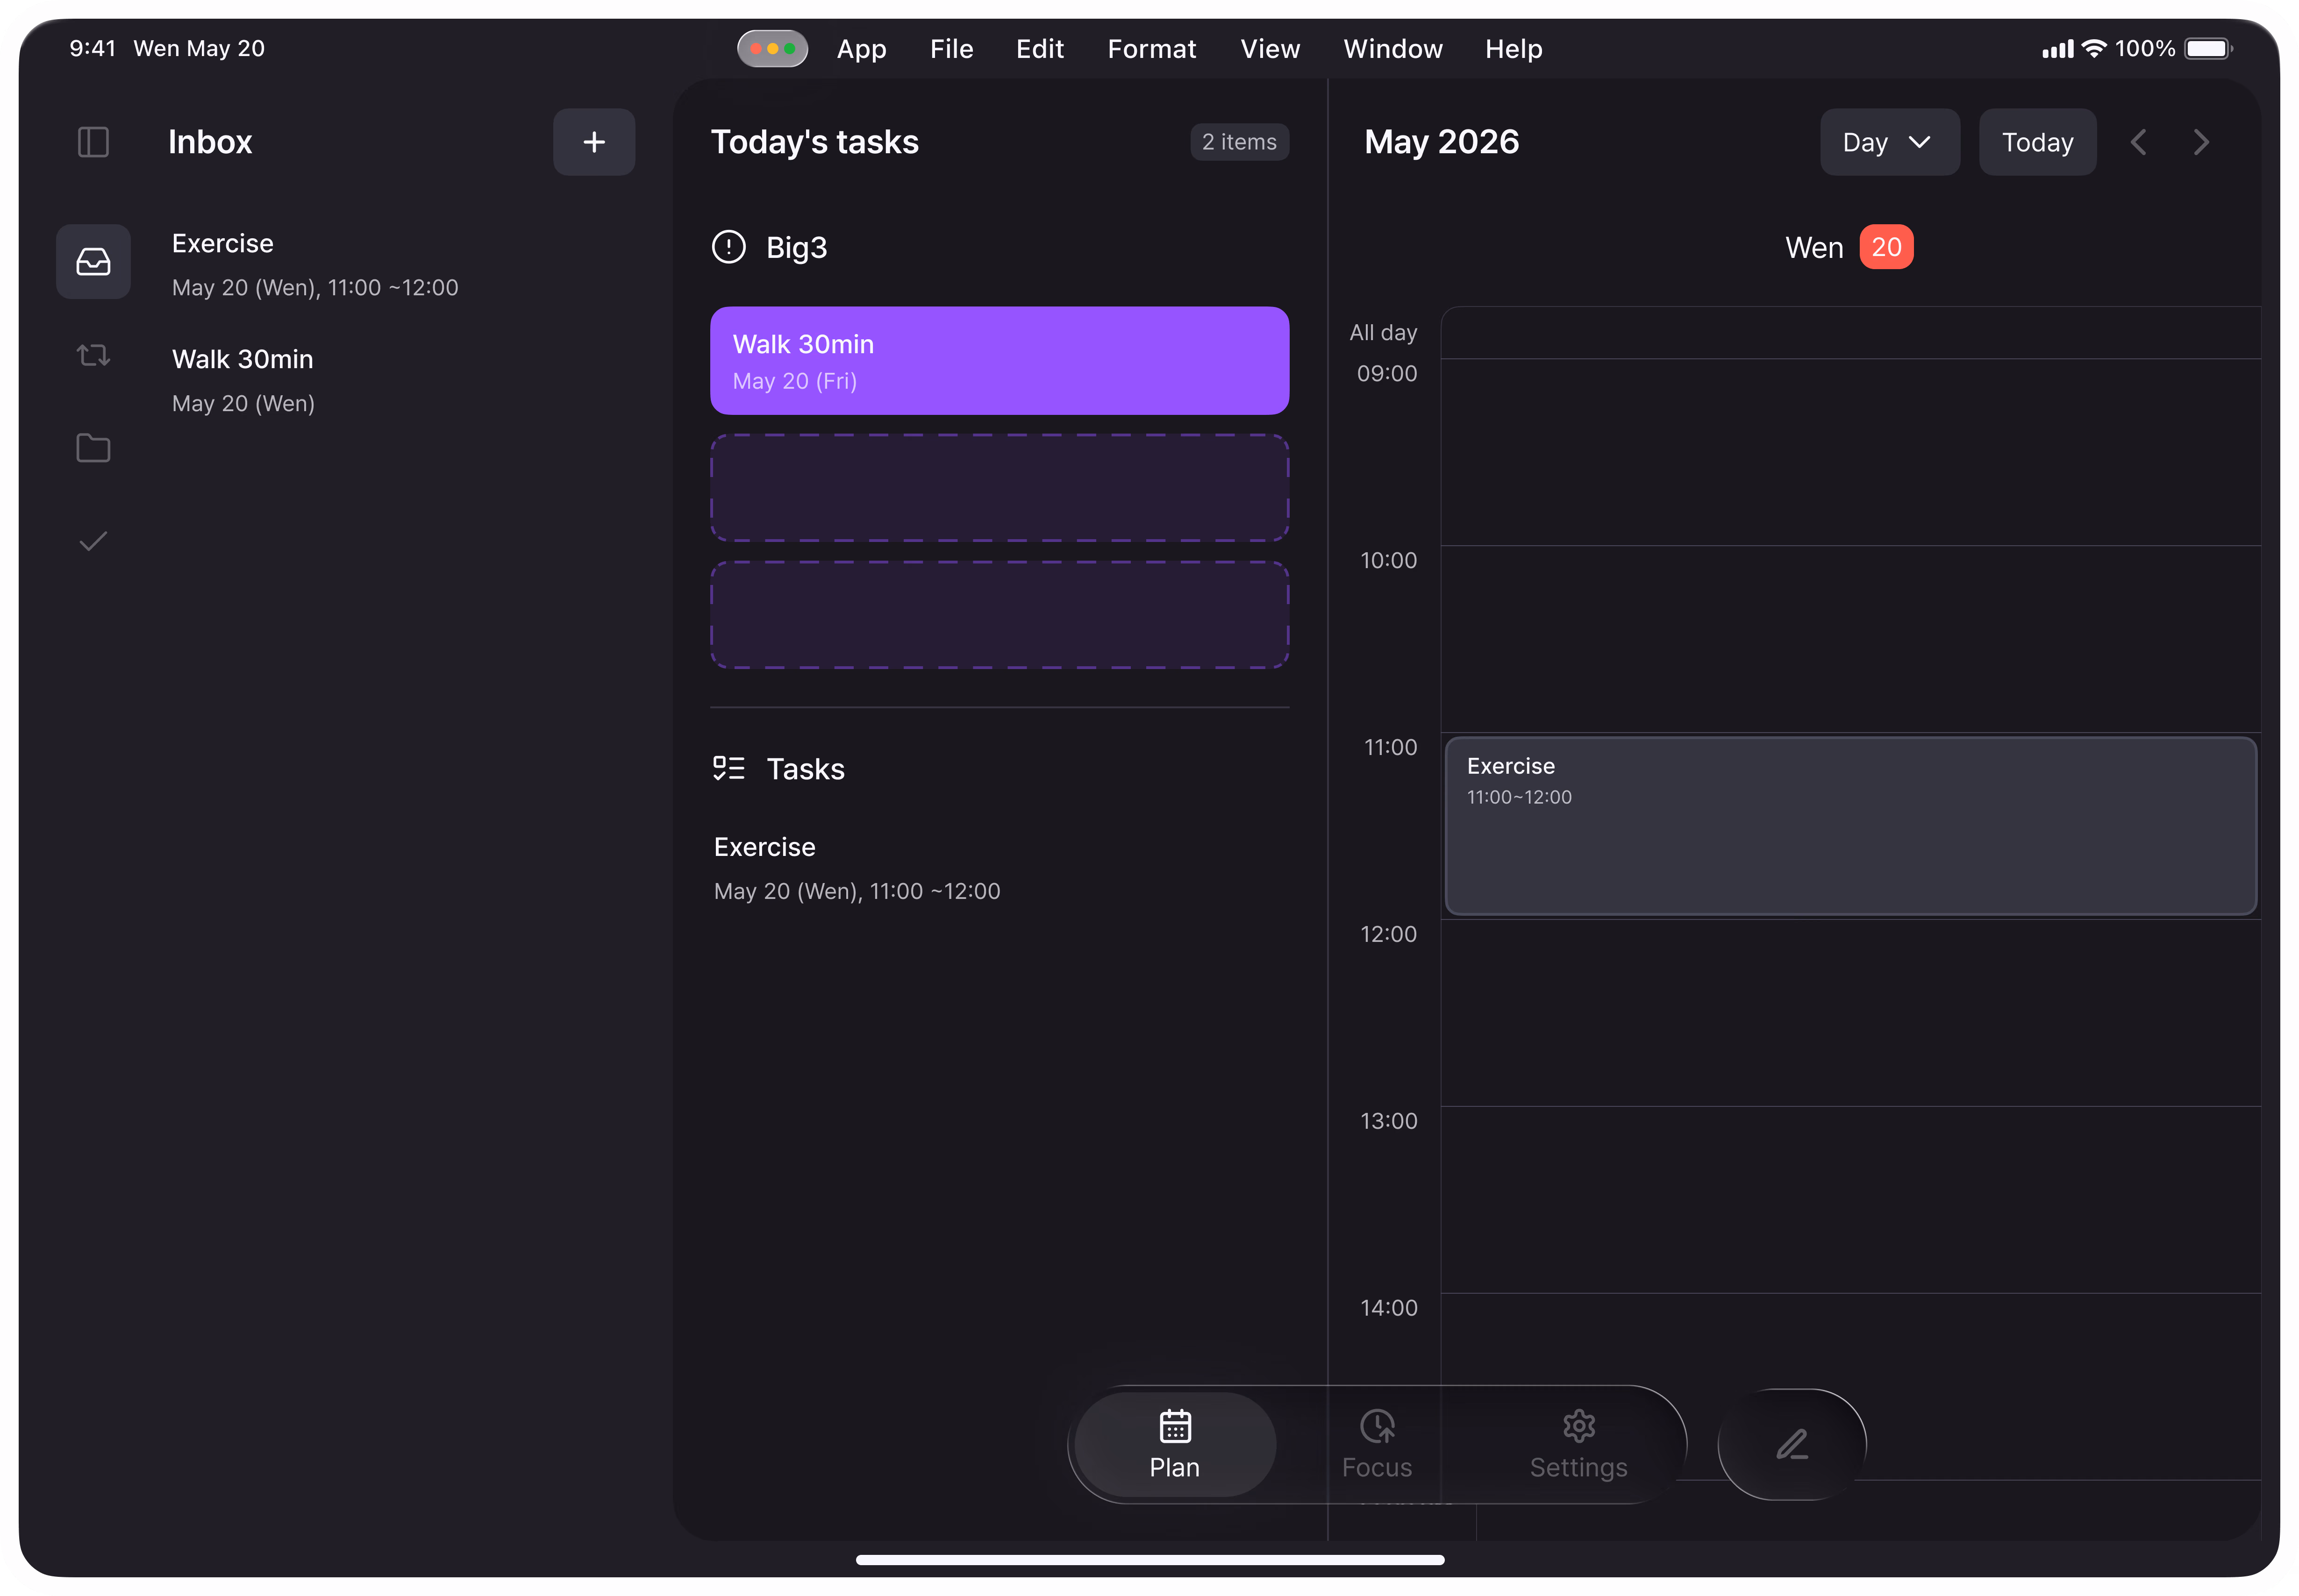Open the Inbox tray icon in sidebar
Image resolution: width=2299 pixels, height=1596 pixels.
pyautogui.click(x=93, y=262)
